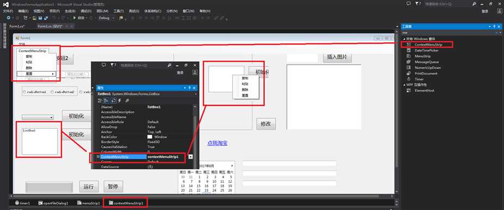Follow the 点我淘宝 link
504x210 pixels.
[x=217, y=143]
